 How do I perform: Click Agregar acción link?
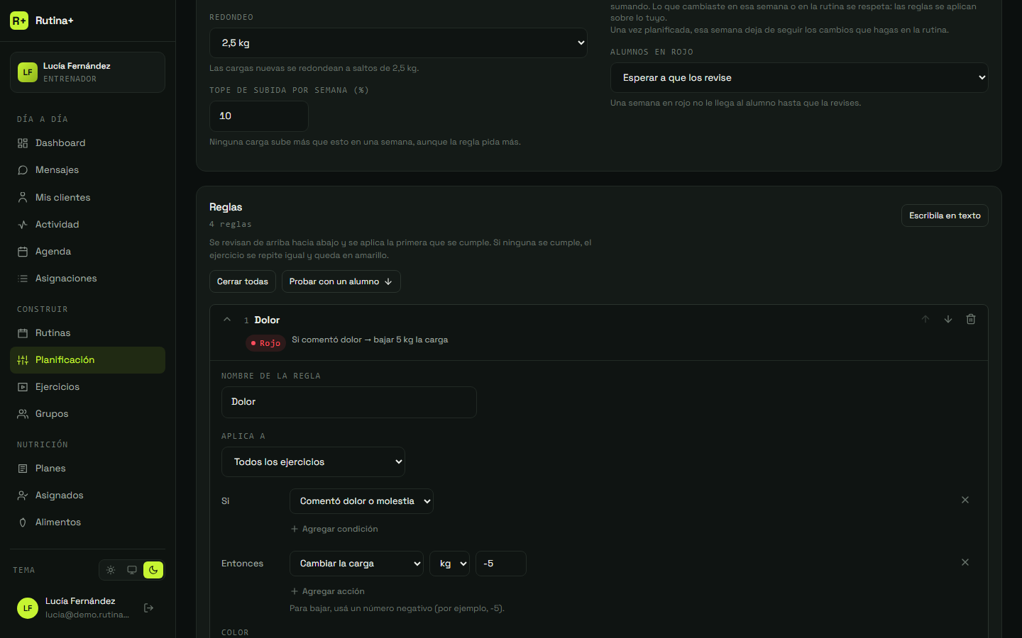(328, 591)
